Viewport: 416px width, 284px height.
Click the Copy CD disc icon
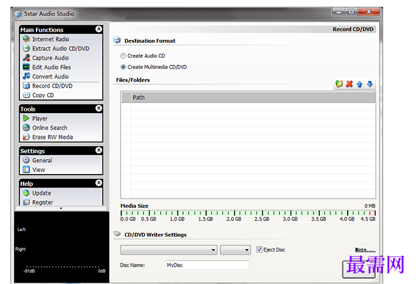tap(26, 95)
